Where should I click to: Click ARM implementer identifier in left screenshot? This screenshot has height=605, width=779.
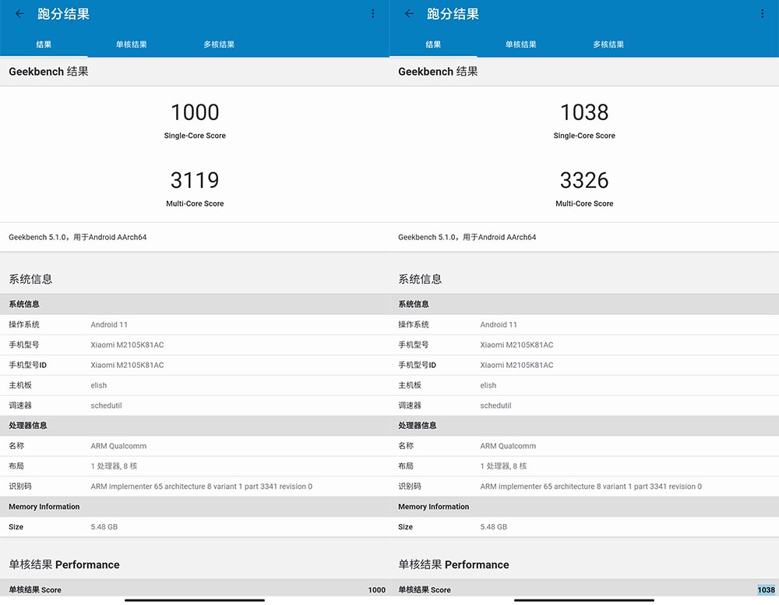coord(201,486)
